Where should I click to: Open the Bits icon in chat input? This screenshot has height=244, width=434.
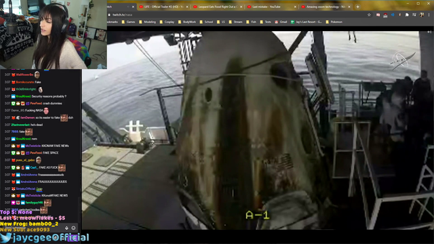(x=66, y=228)
